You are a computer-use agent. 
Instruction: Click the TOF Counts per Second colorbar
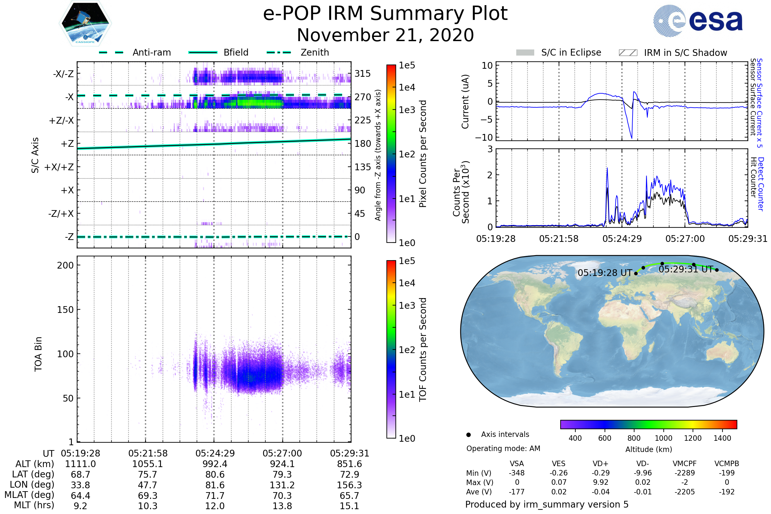click(x=391, y=349)
